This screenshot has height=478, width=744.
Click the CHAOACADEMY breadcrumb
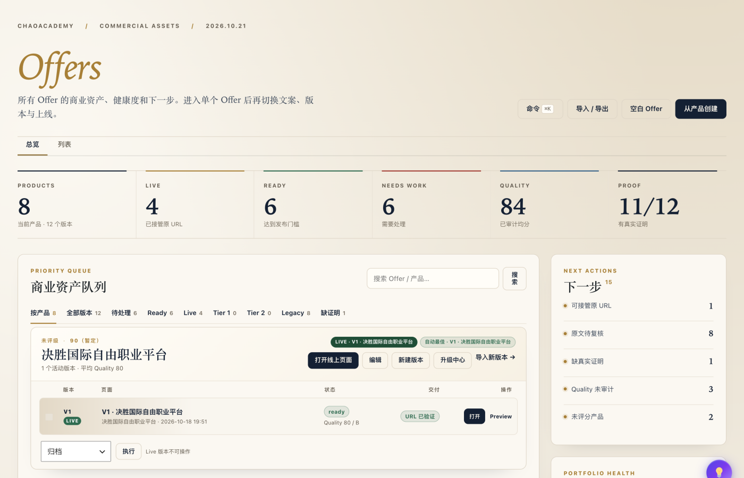click(46, 26)
